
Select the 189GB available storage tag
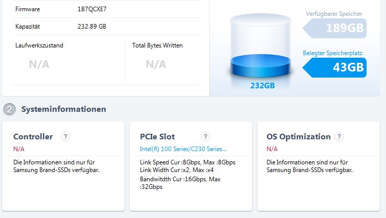tap(334, 28)
